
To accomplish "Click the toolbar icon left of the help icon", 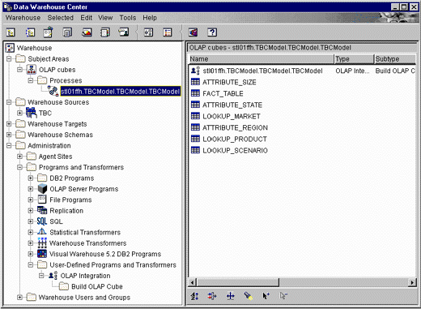I will [x=193, y=32].
